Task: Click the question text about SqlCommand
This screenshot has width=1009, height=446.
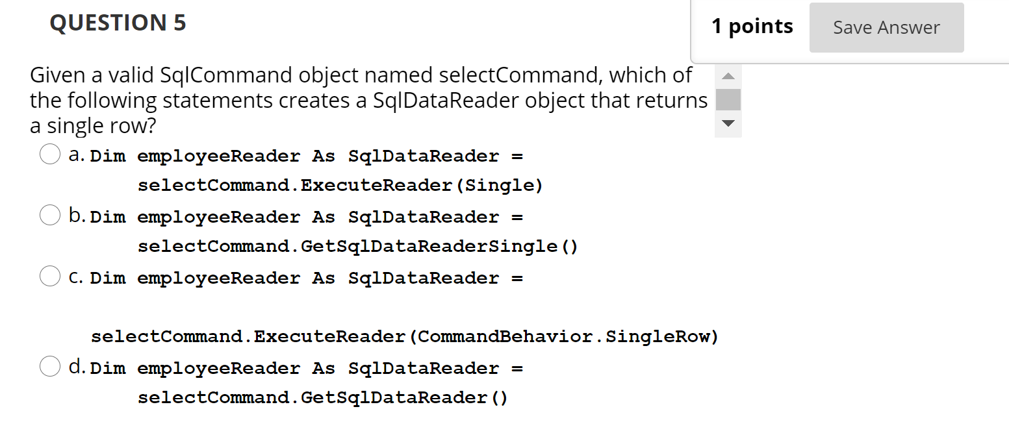Action: coord(364,99)
